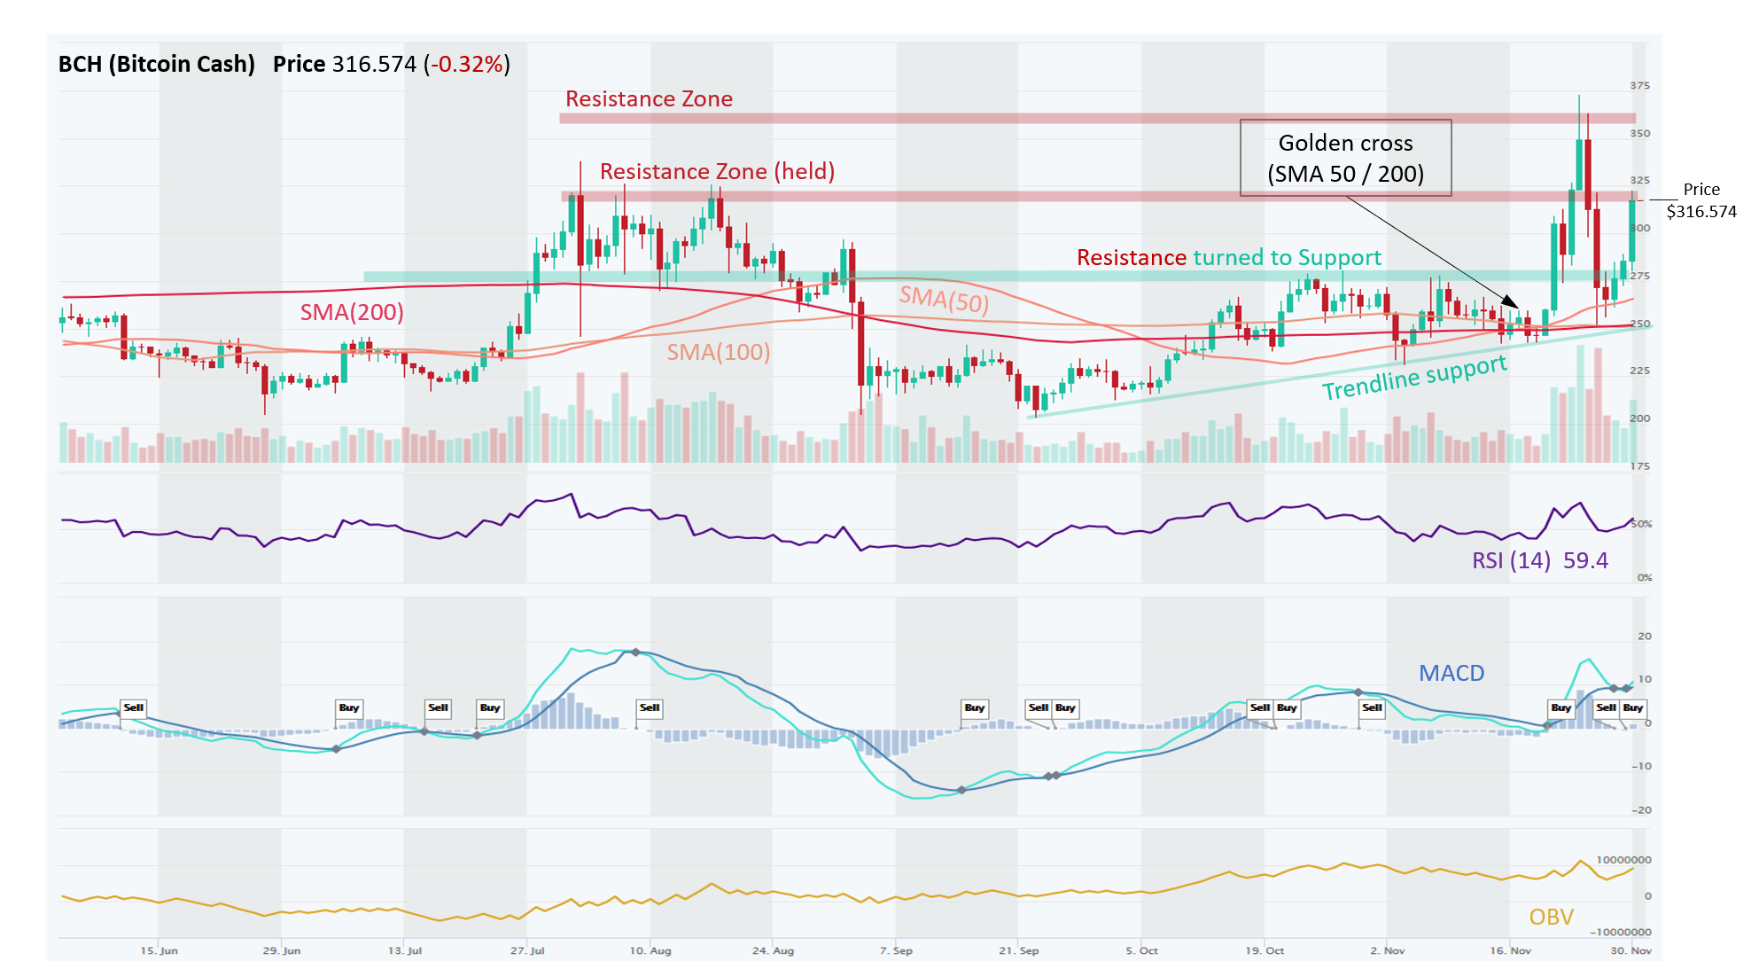This screenshot has width=1751, height=961.
Task: Click the -10000000 OBV axis value
Action: (1620, 932)
